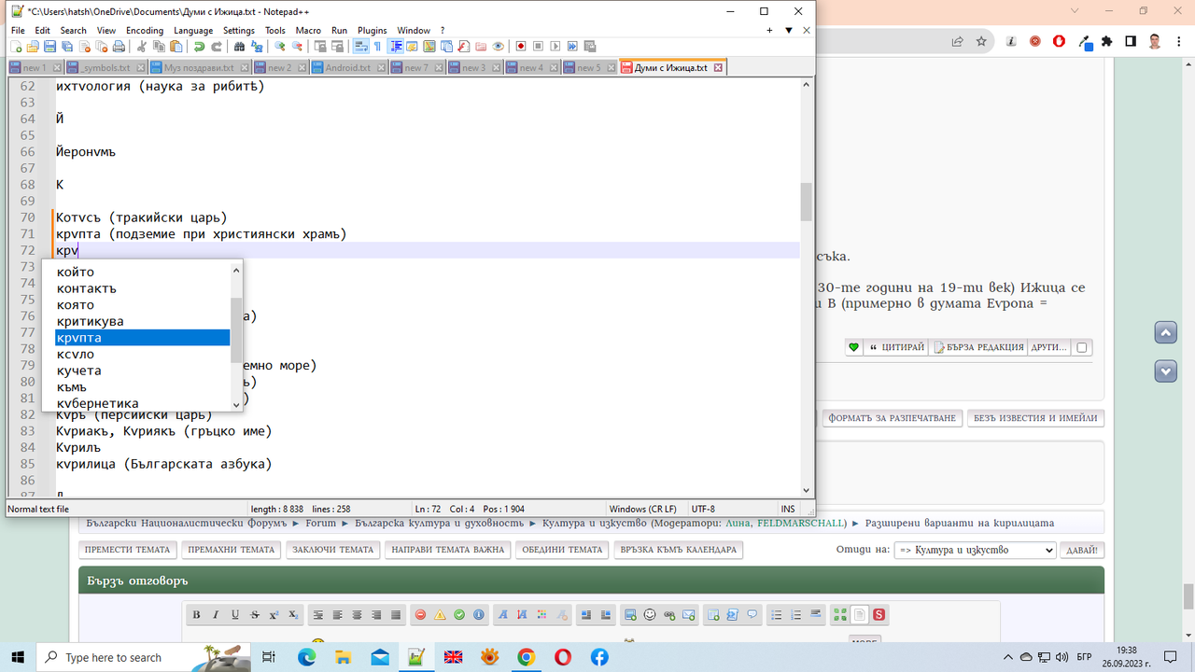Tick the post checkbox next to ДРУГИ
This screenshot has height=672, width=1195.
point(1082,347)
